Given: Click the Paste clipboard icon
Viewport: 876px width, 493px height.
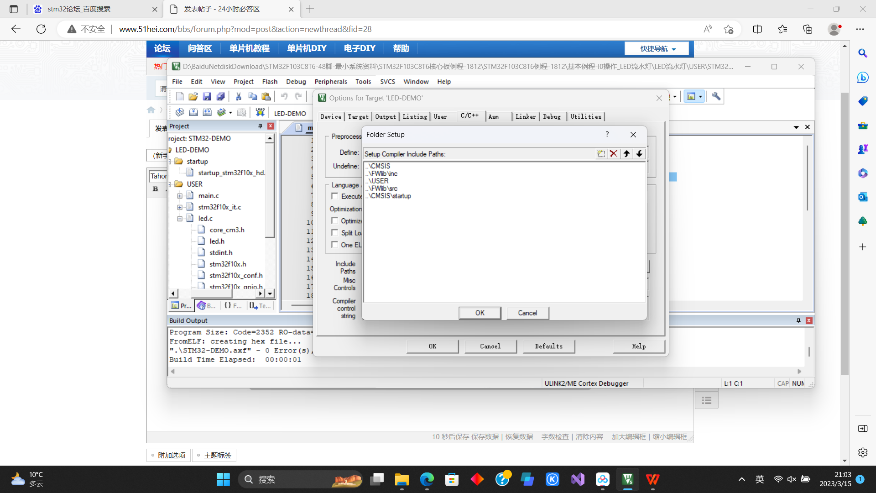Looking at the screenshot, I should [266, 96].
